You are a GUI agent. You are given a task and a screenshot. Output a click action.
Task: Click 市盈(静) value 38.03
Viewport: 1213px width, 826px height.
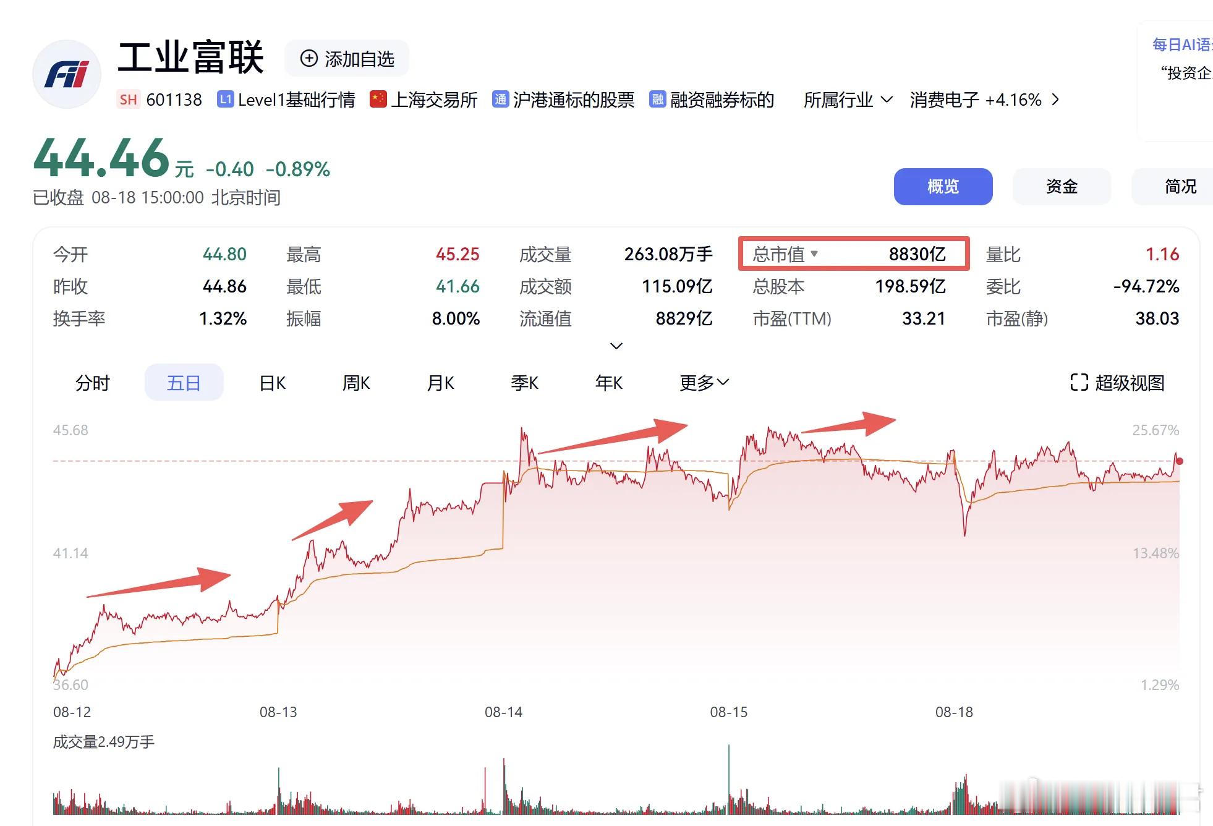pyautogui.click(x=1157, y=318)
